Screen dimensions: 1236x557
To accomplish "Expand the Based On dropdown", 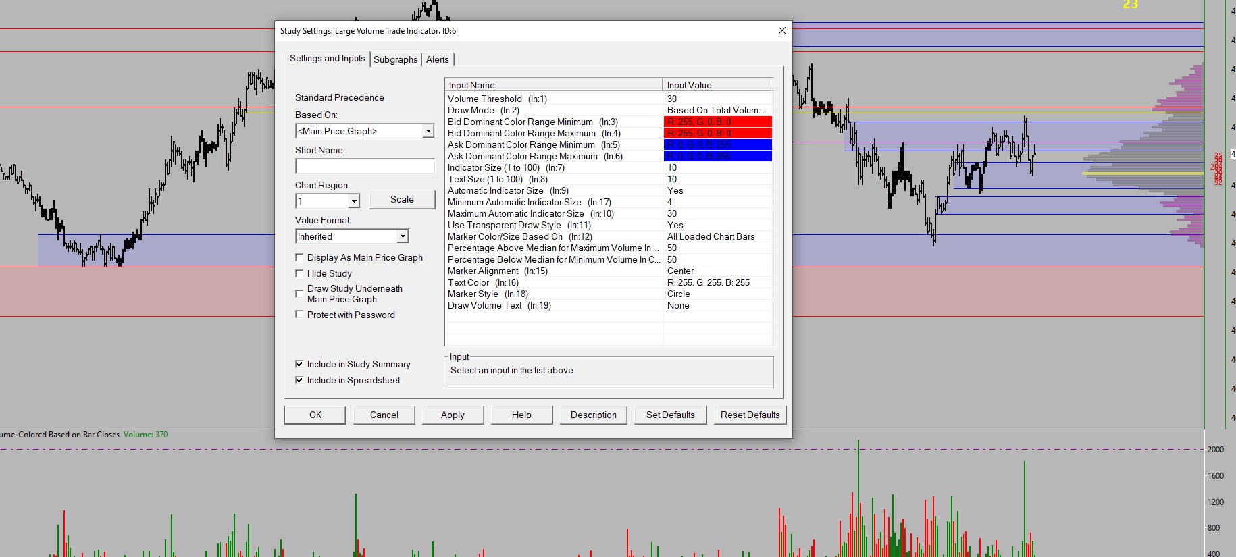I will tap(428, 131).
